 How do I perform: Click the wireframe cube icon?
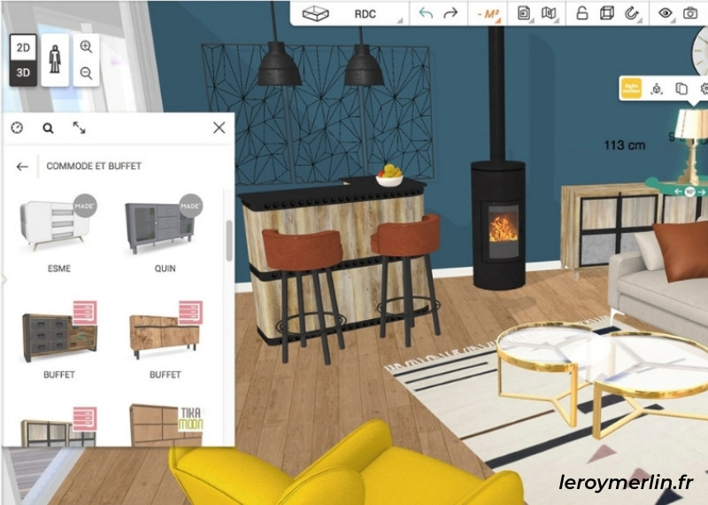(606, 13)
